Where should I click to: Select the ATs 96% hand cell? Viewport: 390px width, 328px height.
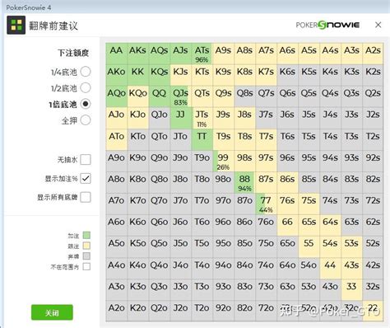tap(202, 54)
